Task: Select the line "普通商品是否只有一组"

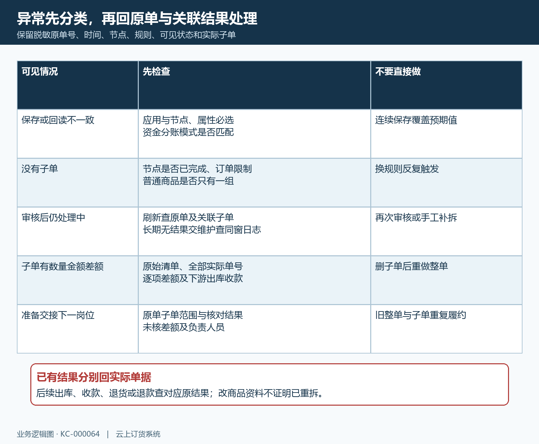Action: pyautogui.click(x=188, y=181)
